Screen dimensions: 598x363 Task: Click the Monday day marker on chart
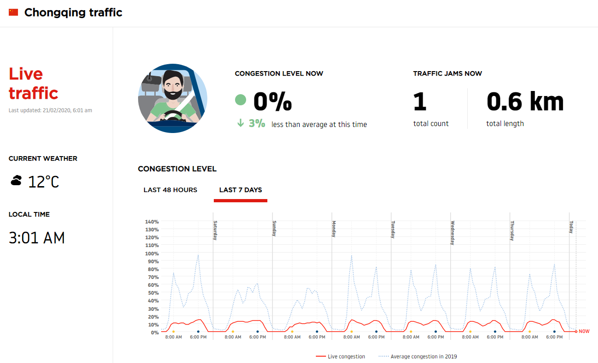tap(334, 229)
